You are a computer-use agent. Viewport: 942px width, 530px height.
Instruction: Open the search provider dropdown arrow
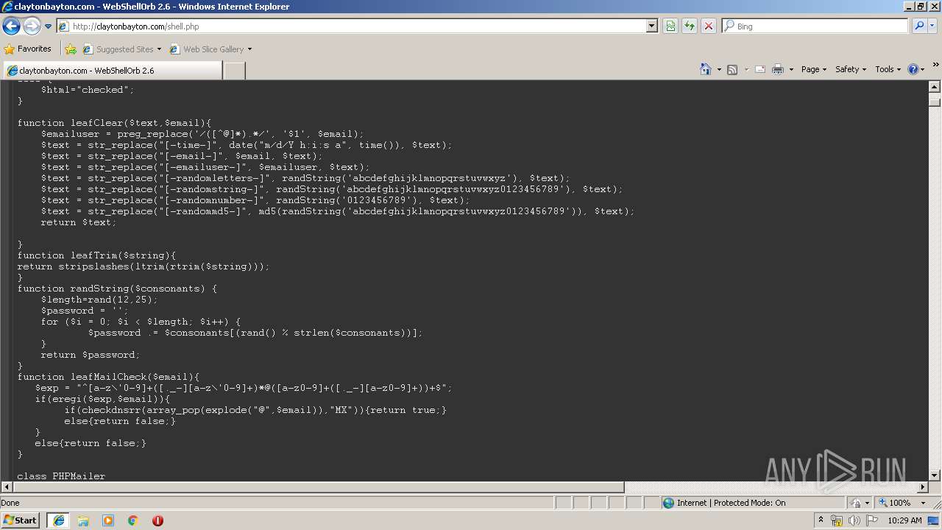tap(932, 26)
